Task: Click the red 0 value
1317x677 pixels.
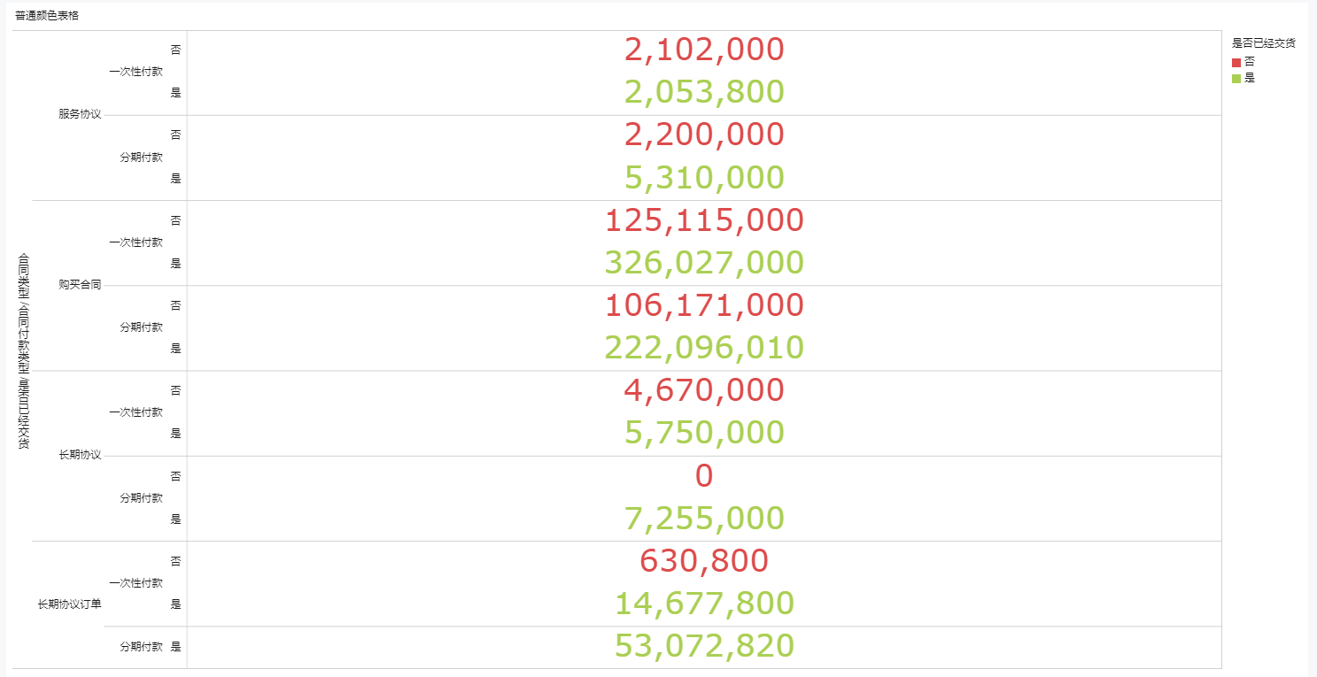Action: (x=704, y=476)
